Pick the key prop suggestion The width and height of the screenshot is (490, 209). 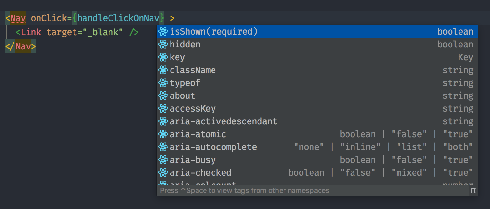317,57
